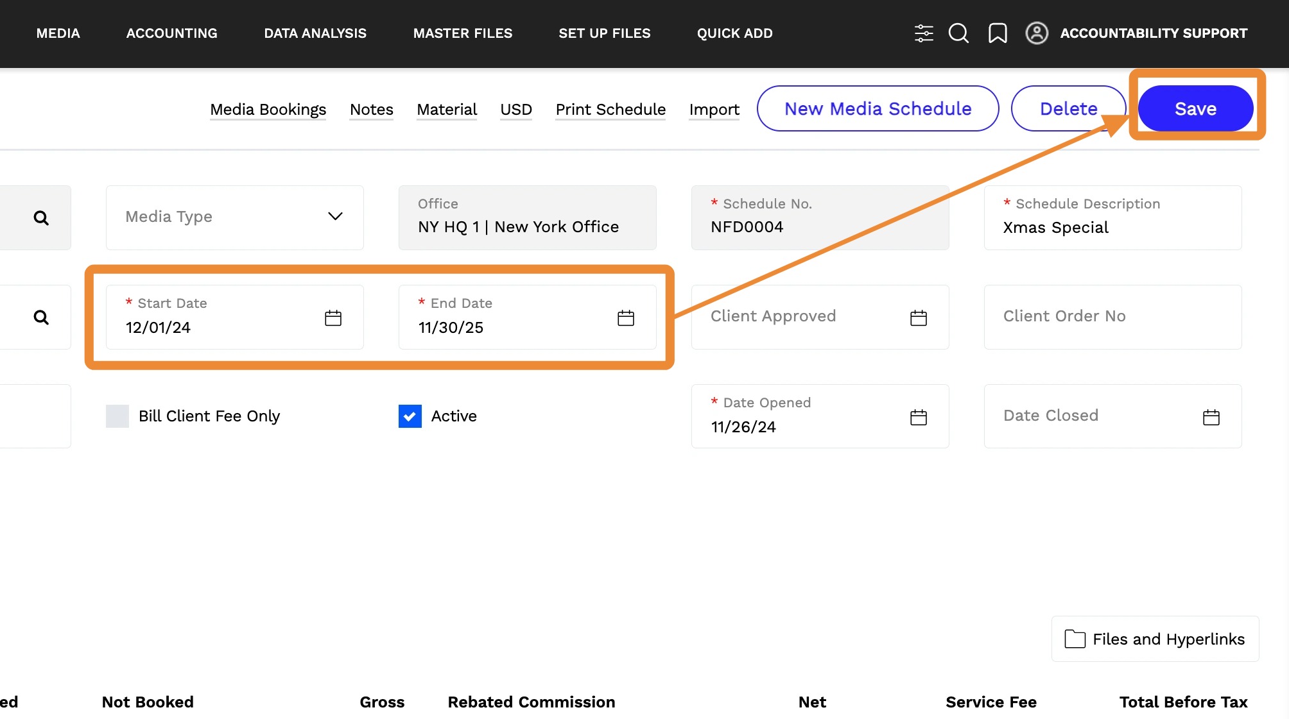Open Date Closed calendar picker
Viewport: 1289px width, 719px height.
point(1211,418)
